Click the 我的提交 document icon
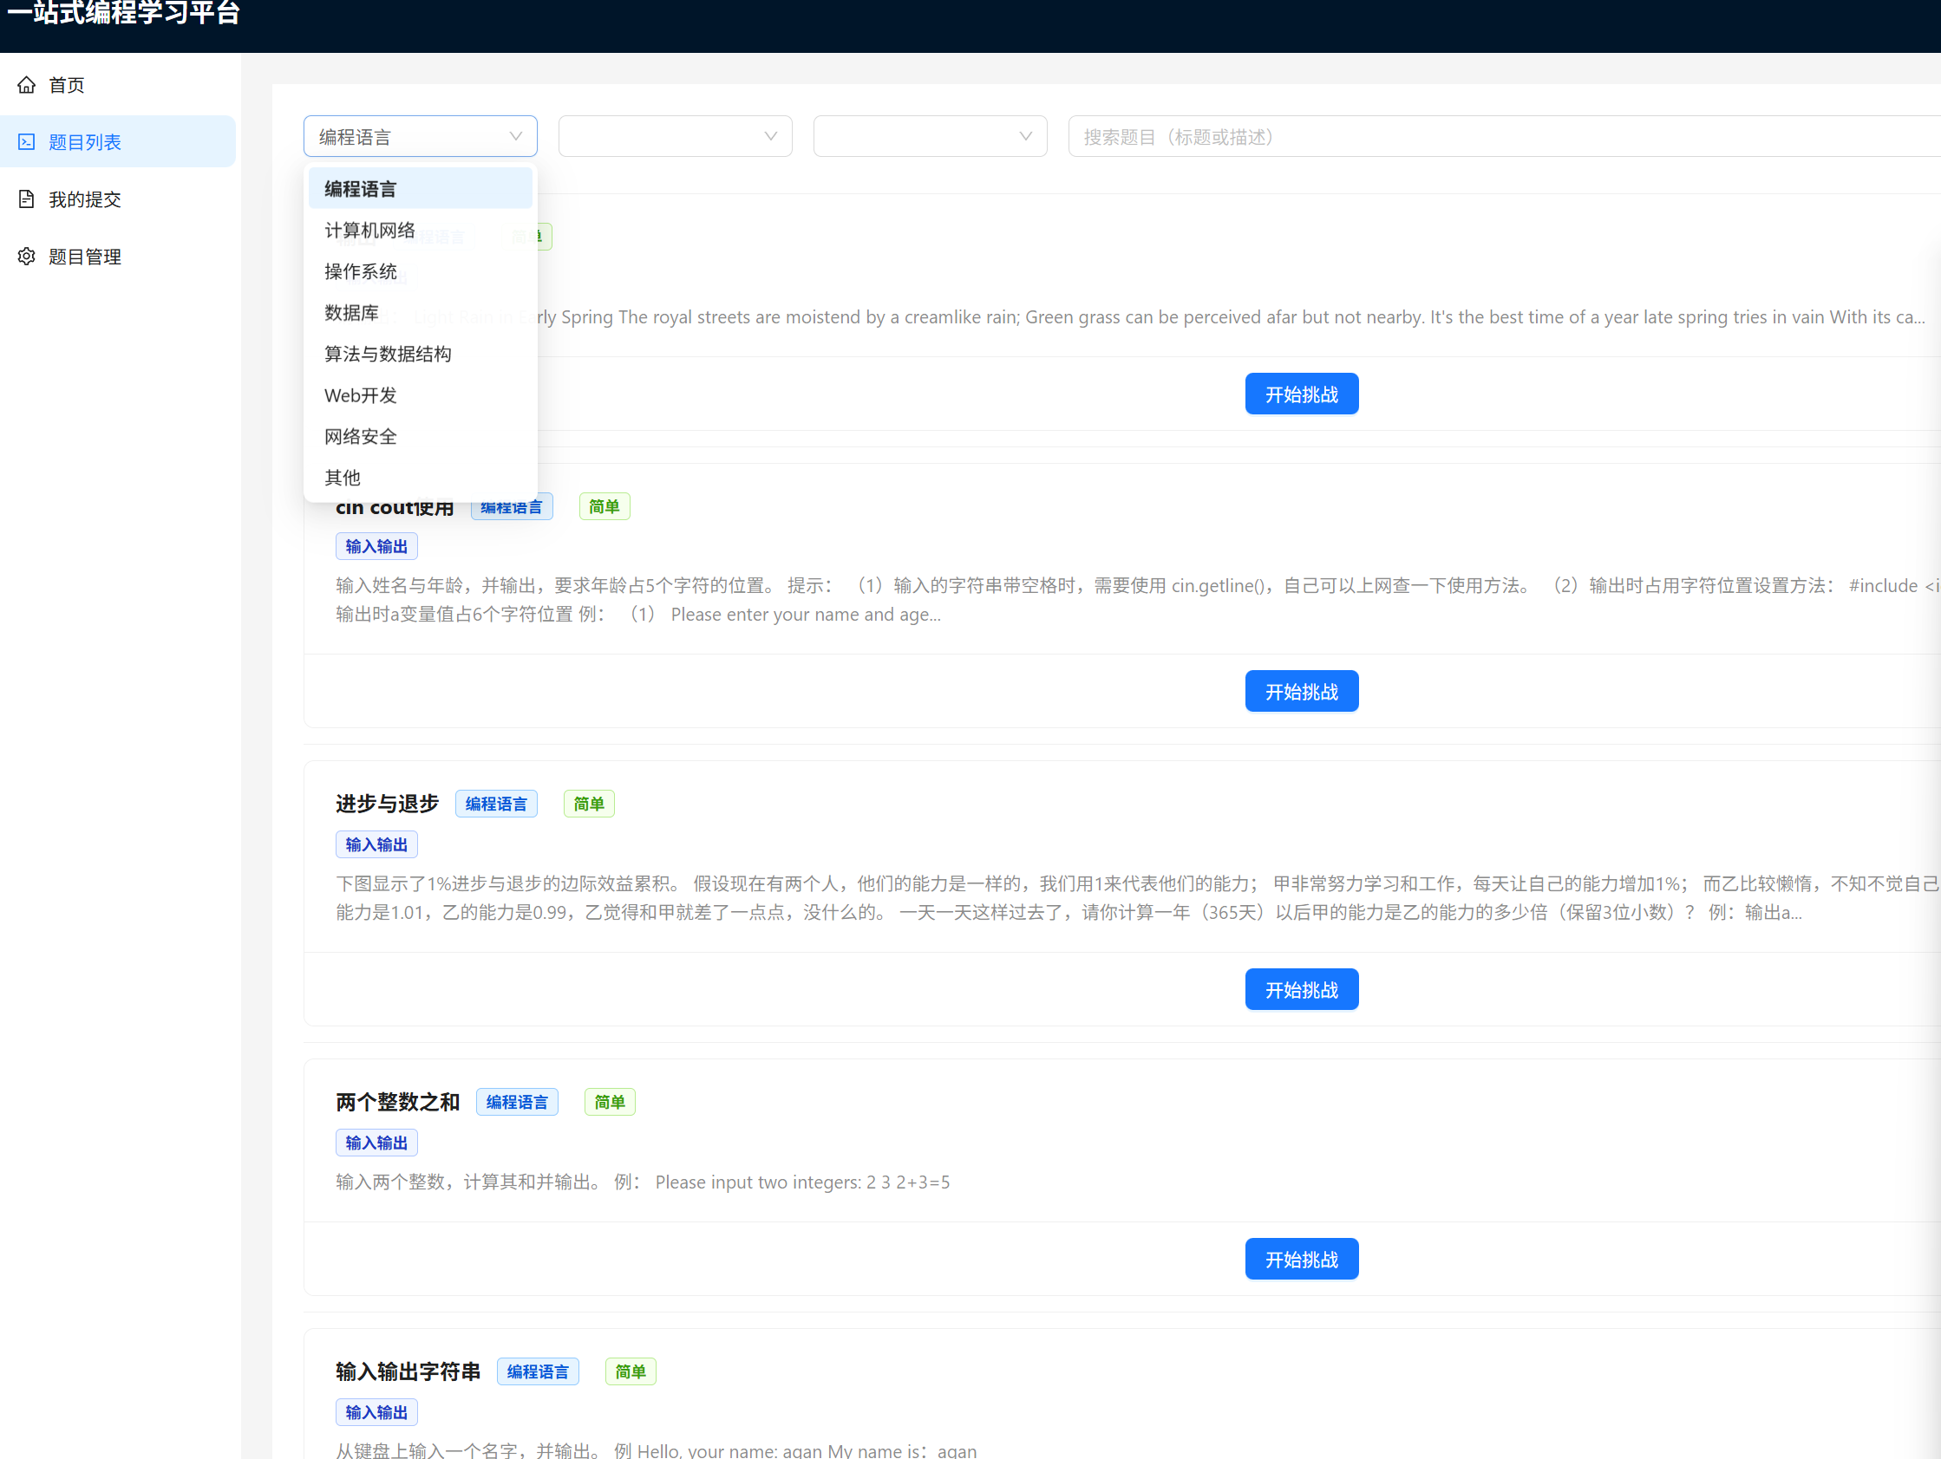The width and height of the screenshot is (1941, 1459). 26,199
